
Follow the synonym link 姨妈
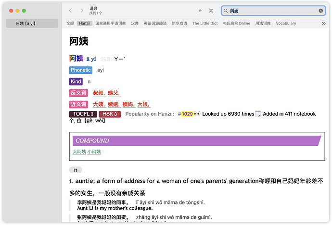(128, 104)
